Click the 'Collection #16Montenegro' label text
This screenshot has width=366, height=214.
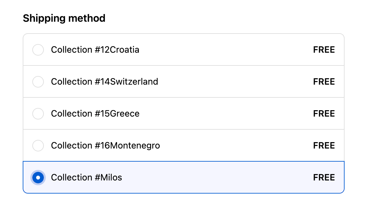click(105, 146)
